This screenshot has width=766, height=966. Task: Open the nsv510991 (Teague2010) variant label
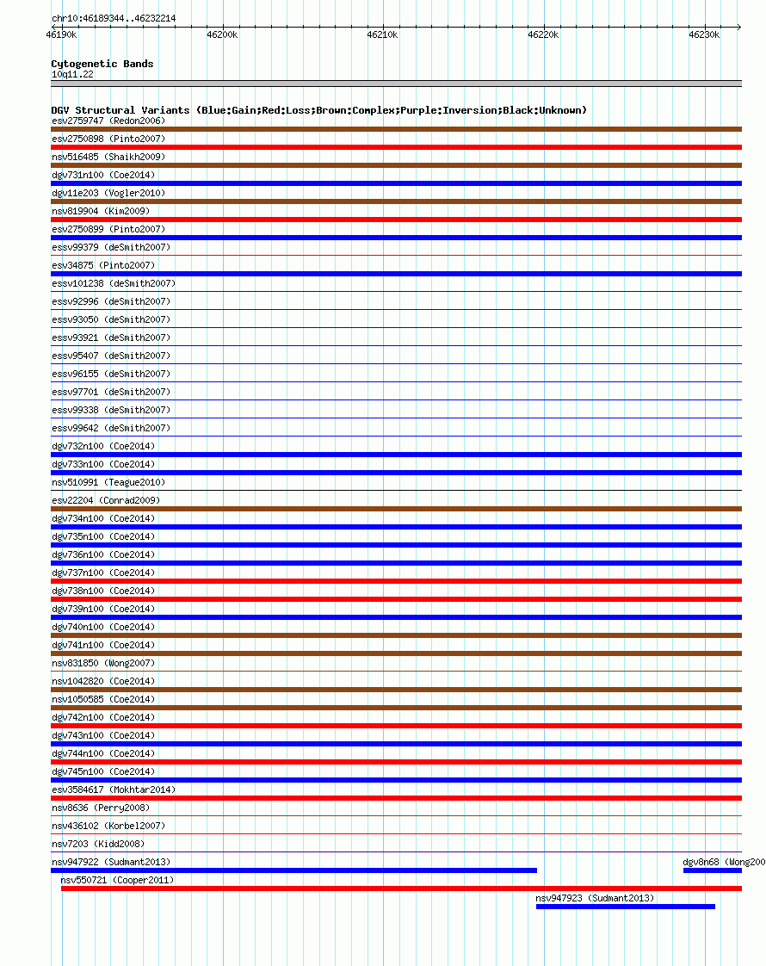(108, 482)
